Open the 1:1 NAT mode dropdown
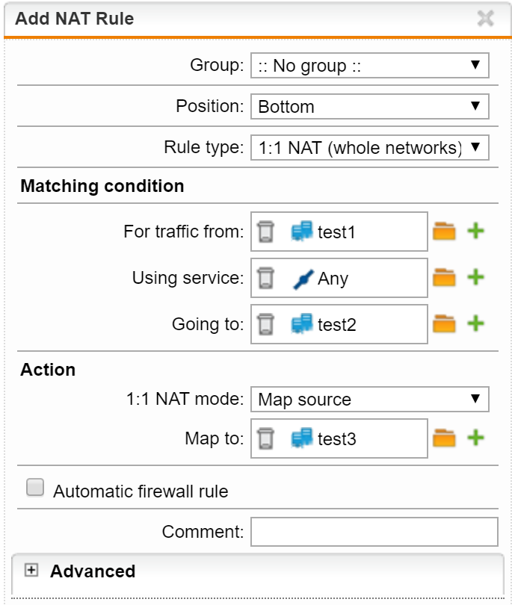The height and width of the screenshot is (605, 512). [x=369, y=399]
